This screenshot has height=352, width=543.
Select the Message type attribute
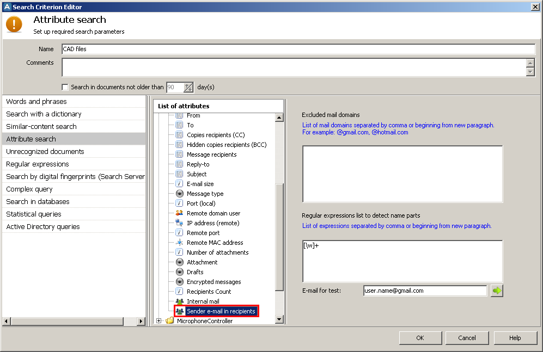[205, 194]
